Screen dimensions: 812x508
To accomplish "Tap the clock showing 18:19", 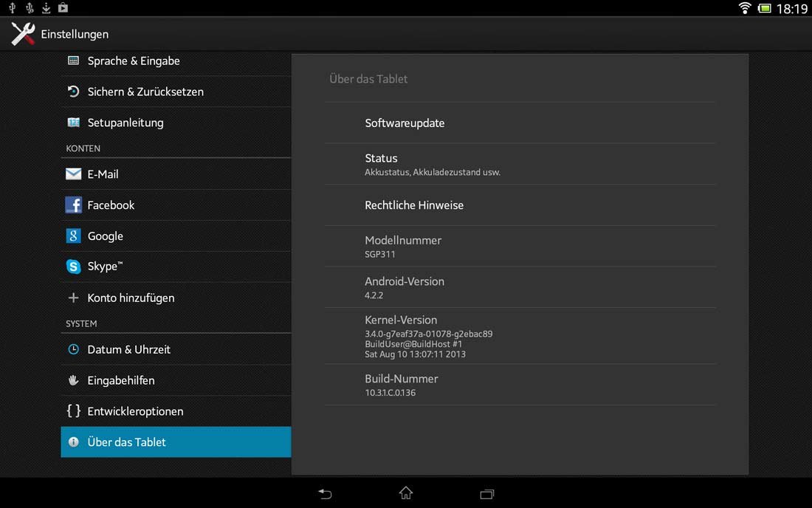I will (x=792, y=8).
